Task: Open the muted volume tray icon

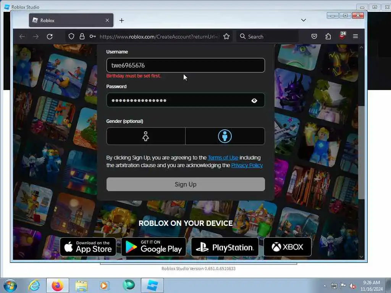Action: [x=352, y=286]
